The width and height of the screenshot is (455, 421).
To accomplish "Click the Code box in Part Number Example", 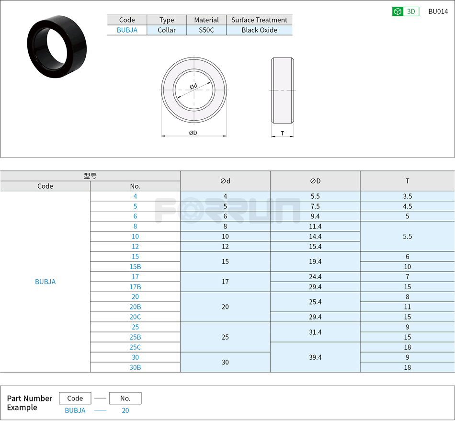I will [x=75, y=398].
